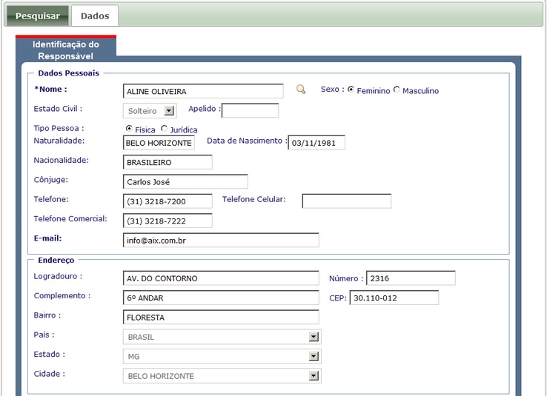This screenshot has width=547, height=396.
Task: Switch to the Pesquisar tab
Action: pyautogui.click(x=38, y=16)
